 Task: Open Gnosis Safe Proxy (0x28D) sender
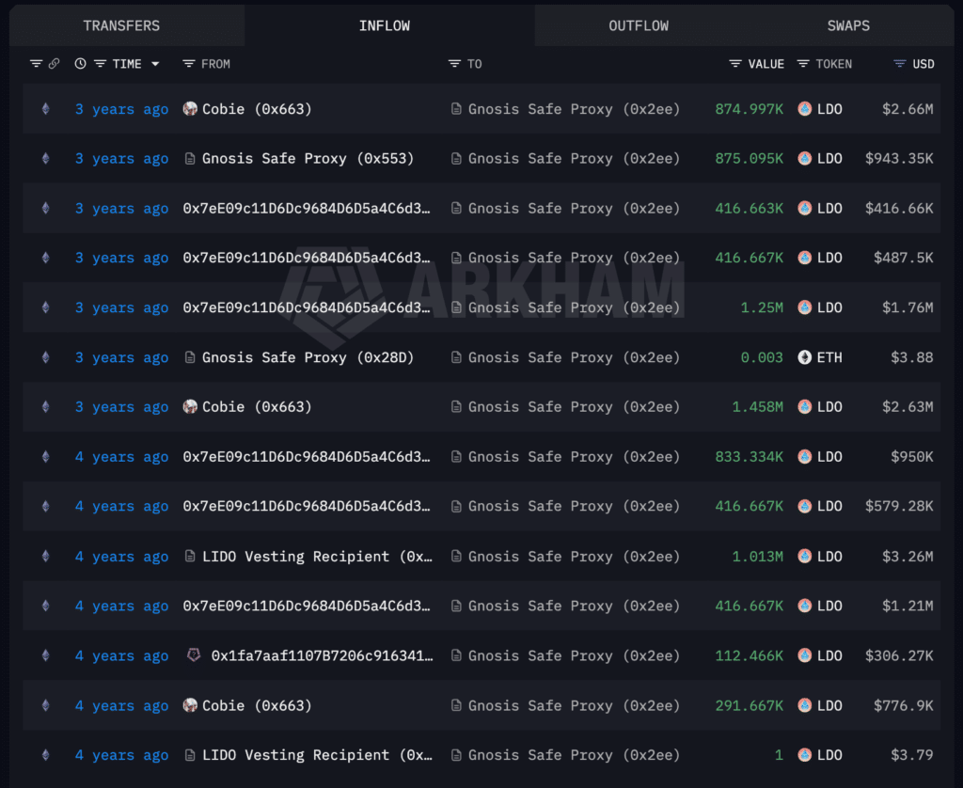coord(308,357)
